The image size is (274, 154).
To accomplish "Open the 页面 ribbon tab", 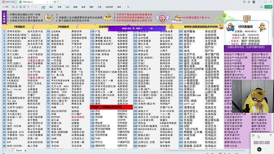I will pos(60,7).
